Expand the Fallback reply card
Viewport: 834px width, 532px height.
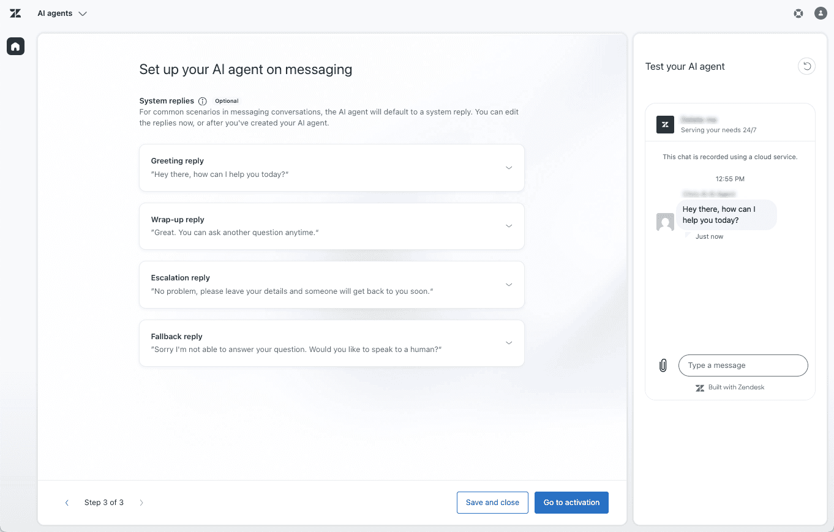[x=332, y=343]
